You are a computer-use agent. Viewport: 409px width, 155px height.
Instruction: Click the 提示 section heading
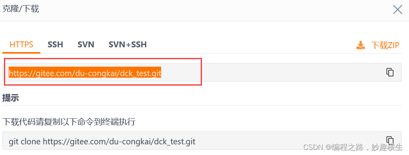click(x=11, y=98)
